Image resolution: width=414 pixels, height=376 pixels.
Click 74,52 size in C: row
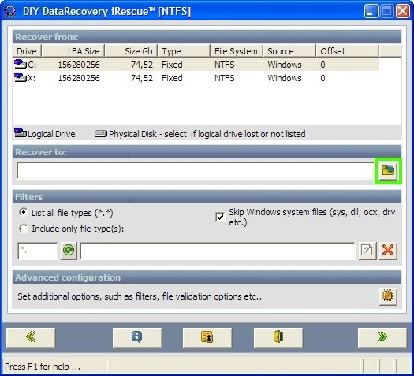(142, 65)
